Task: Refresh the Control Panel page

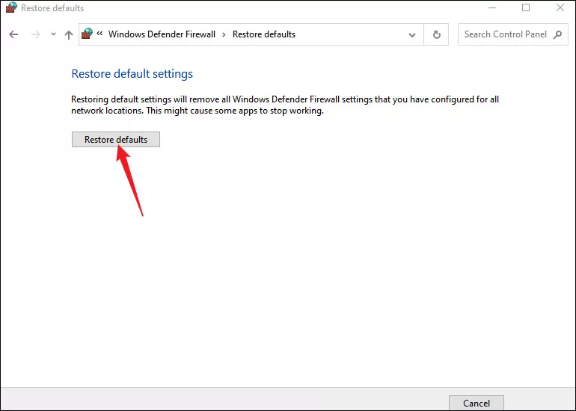Action: click(x=436, y=34)
